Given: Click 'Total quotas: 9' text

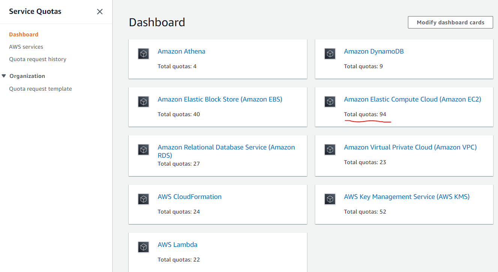Looking at the screenshot, I should click(x=363, y=66).
